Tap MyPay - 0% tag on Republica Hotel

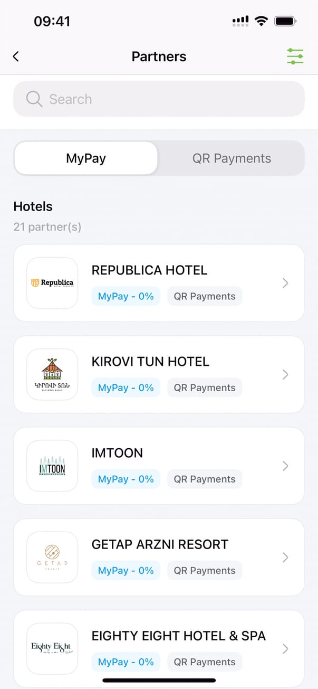pos(126,296)
